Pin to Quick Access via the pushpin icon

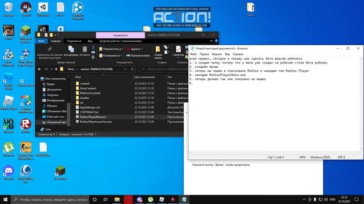pos(49,49)
